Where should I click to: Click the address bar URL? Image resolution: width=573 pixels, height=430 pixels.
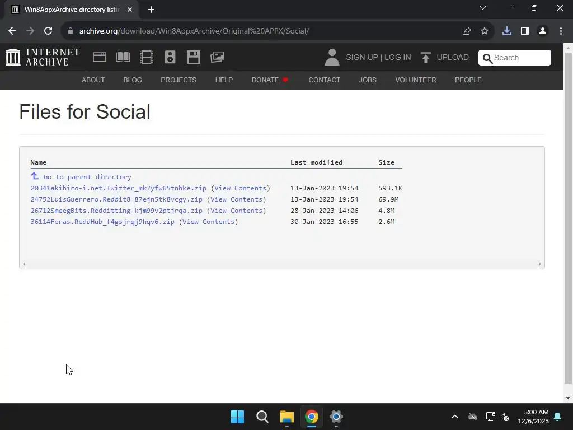(194, 31)
